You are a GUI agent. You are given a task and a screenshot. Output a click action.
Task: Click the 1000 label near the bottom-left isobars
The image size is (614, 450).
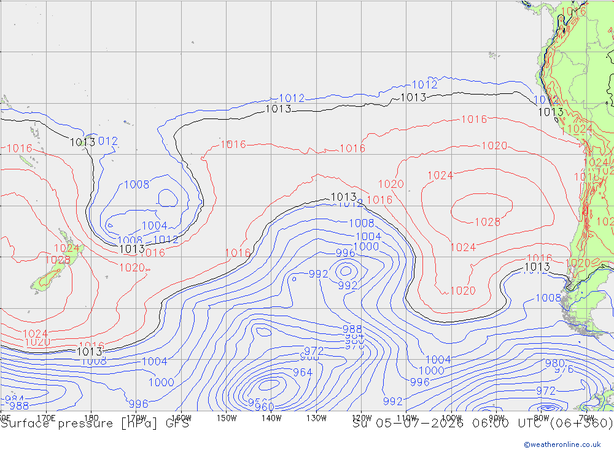click(x=161, y=382)
